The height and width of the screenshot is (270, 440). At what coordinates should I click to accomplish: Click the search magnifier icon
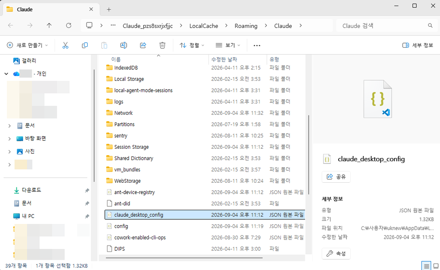tap(430, 25)
